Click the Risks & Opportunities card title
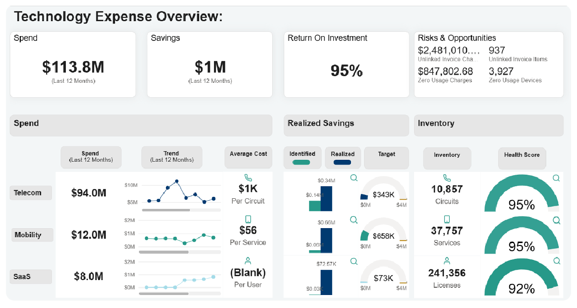The width and height of the screenshot is (577, 308). (x=457, y=38)
